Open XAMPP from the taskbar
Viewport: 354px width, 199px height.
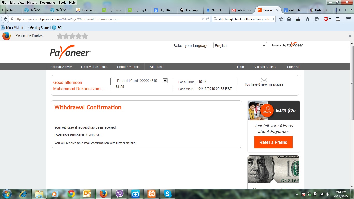(152, 194)
